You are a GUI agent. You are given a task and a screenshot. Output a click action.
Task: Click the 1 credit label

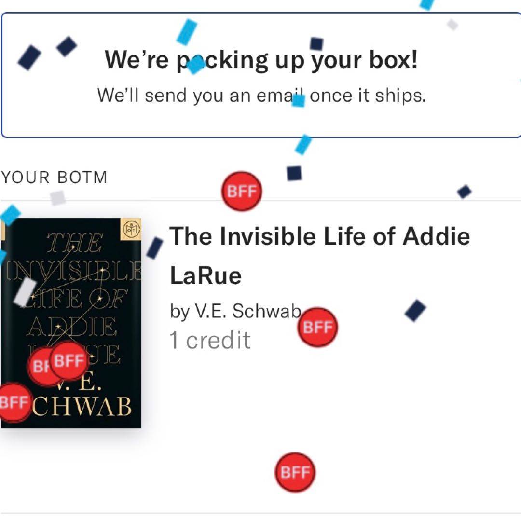click(210, 341)
